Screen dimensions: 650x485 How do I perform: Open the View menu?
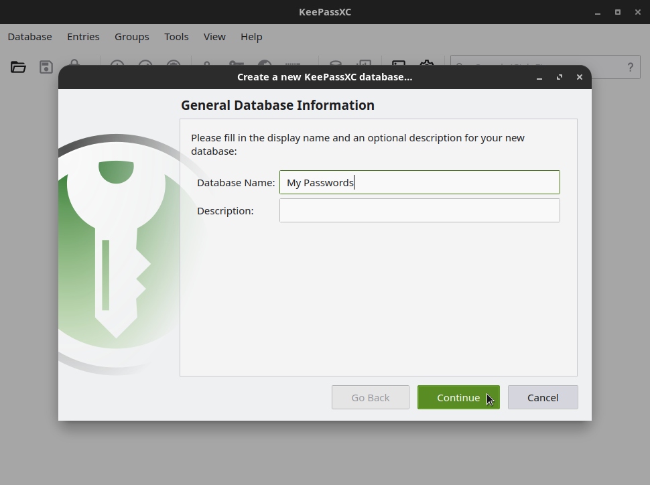[214, 36]
